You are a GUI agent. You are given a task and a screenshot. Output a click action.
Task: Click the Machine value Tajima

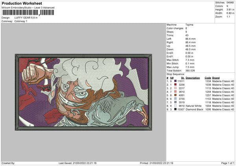click(x=189, y=25)
